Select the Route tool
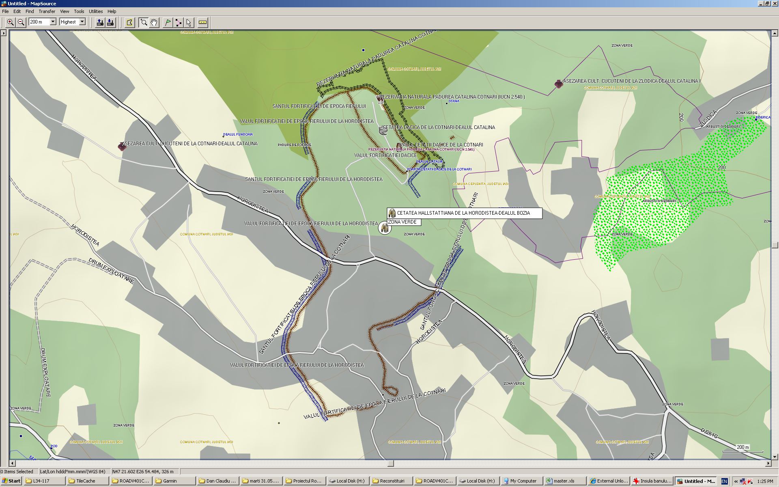The height and width of the screenshot is (487, 779). 178,22
